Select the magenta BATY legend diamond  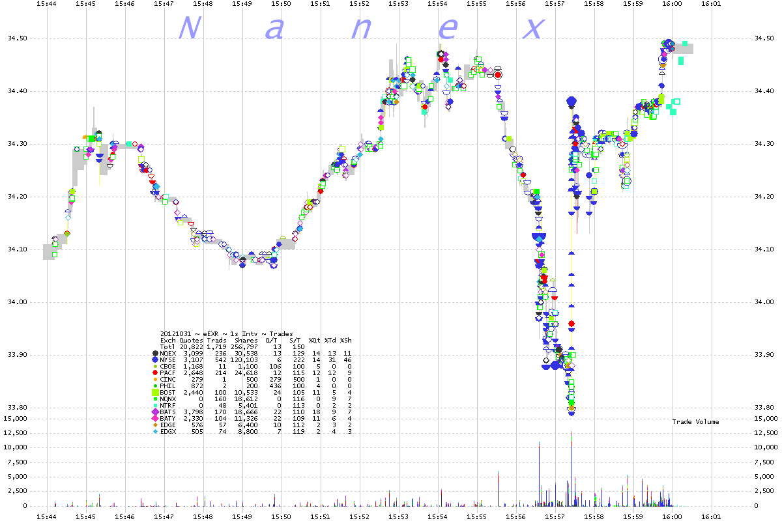154,418
